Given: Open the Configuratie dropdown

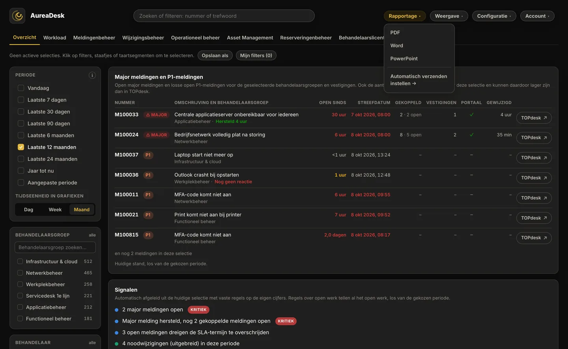Looking at the screenshot, I should coord(494,16).
